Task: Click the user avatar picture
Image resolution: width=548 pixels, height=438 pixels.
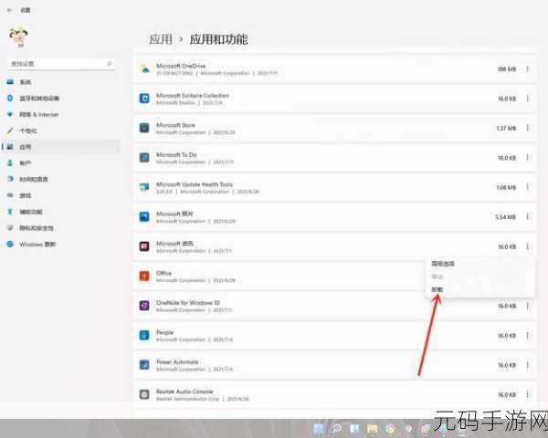Action: [x=19, y=36]
